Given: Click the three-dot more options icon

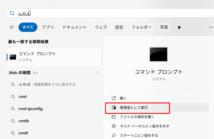Looking at the screenshot, I should (211, 27).
